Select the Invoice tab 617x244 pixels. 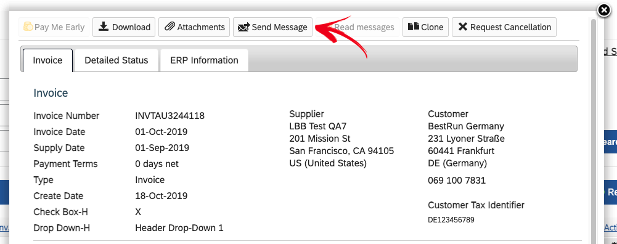(x=47, y=60)
